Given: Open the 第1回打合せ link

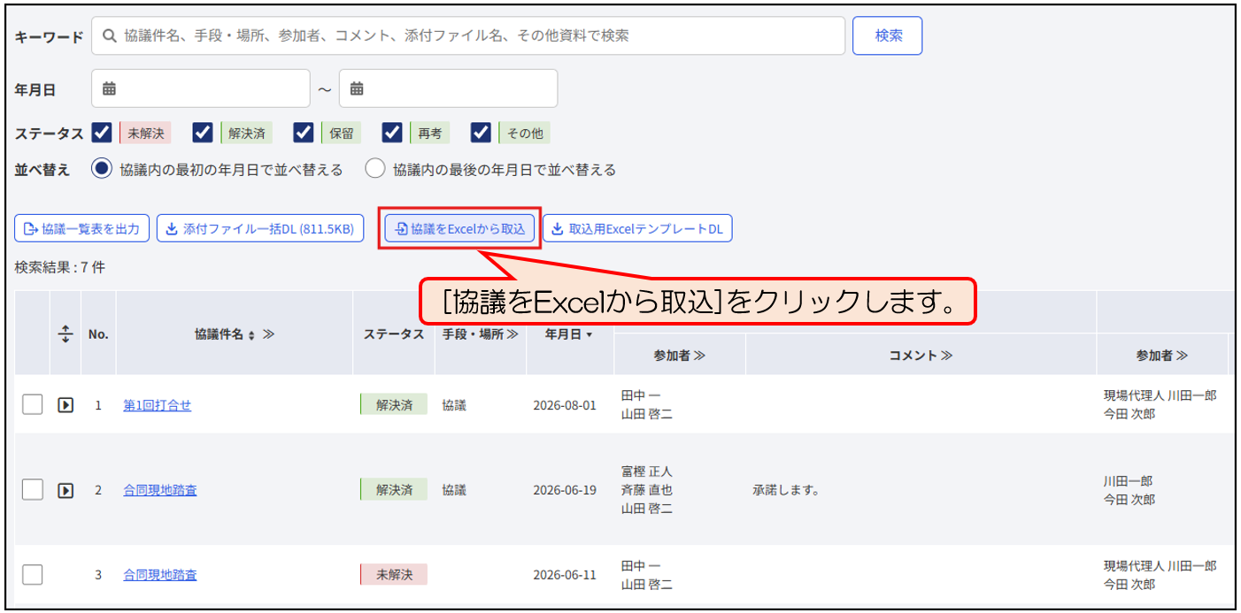Looking at the screenshot, I should [x=157, y=405].
